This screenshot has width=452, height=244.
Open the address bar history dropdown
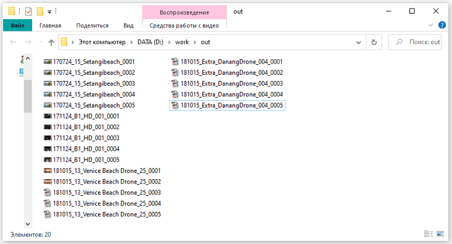click(x=358, y=43)
